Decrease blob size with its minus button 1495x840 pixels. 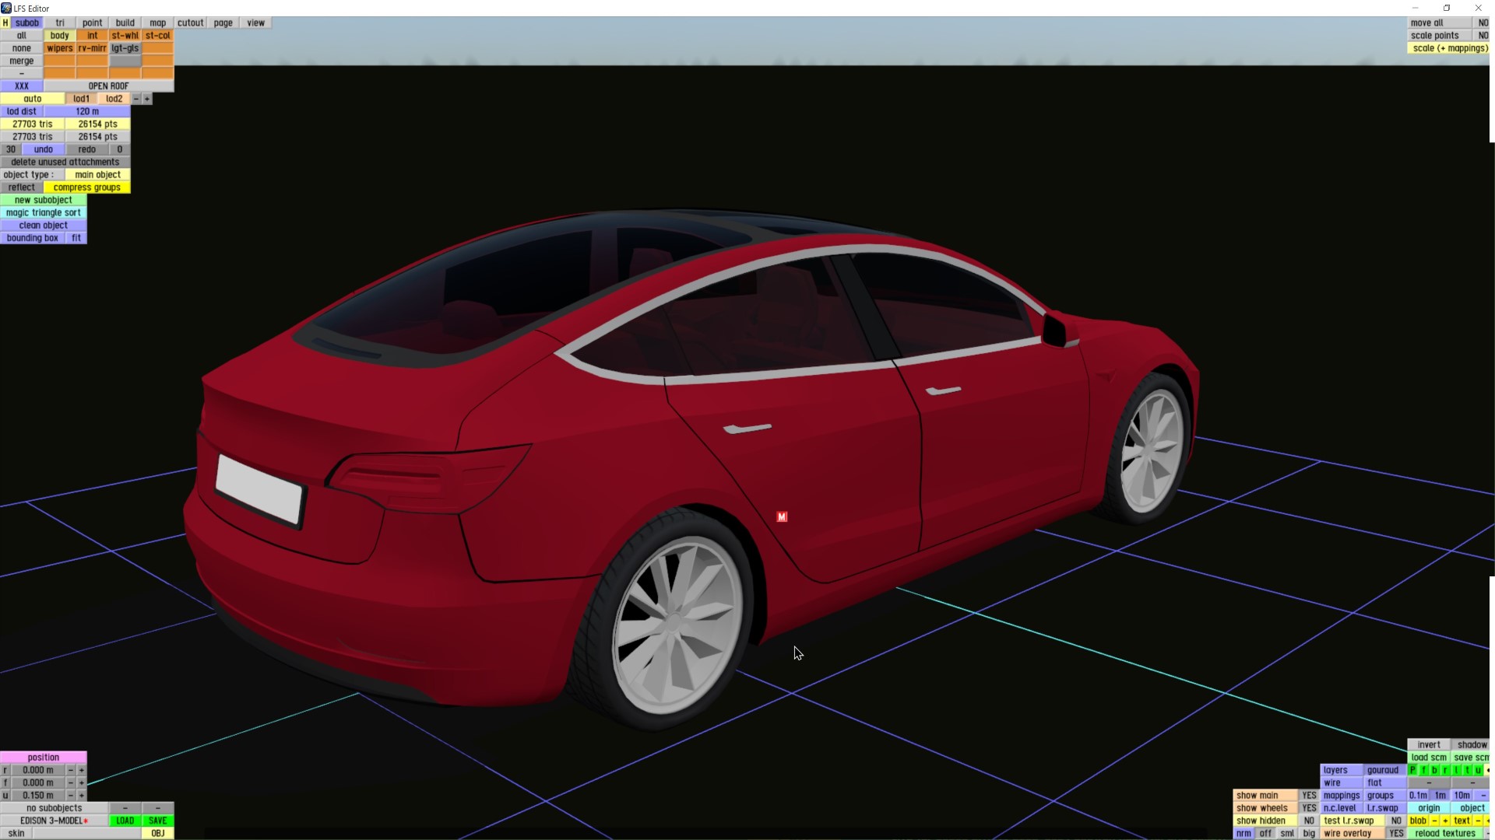tap(1434, 821)
